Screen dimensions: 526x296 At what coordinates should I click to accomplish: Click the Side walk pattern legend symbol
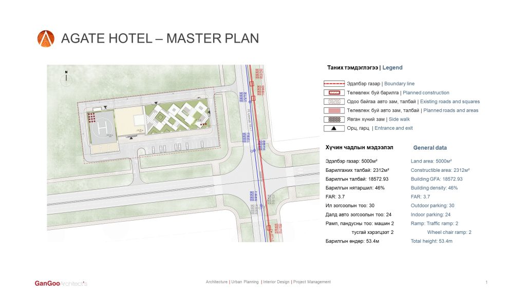(334, 119)
